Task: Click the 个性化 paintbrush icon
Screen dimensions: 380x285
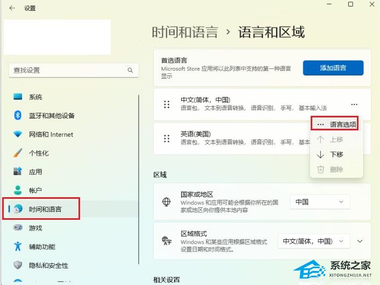Action: click(18, 153)
